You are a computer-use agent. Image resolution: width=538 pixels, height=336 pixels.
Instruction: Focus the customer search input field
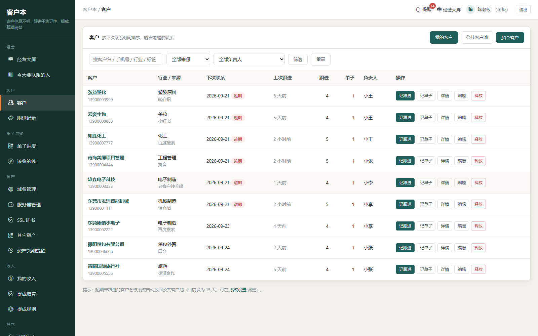(126, 59)
